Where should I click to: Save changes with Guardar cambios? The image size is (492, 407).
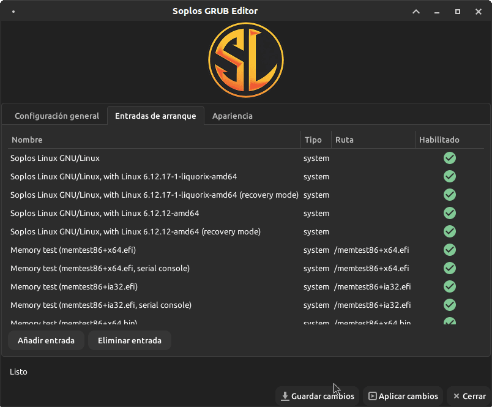(x=318, y=396)
